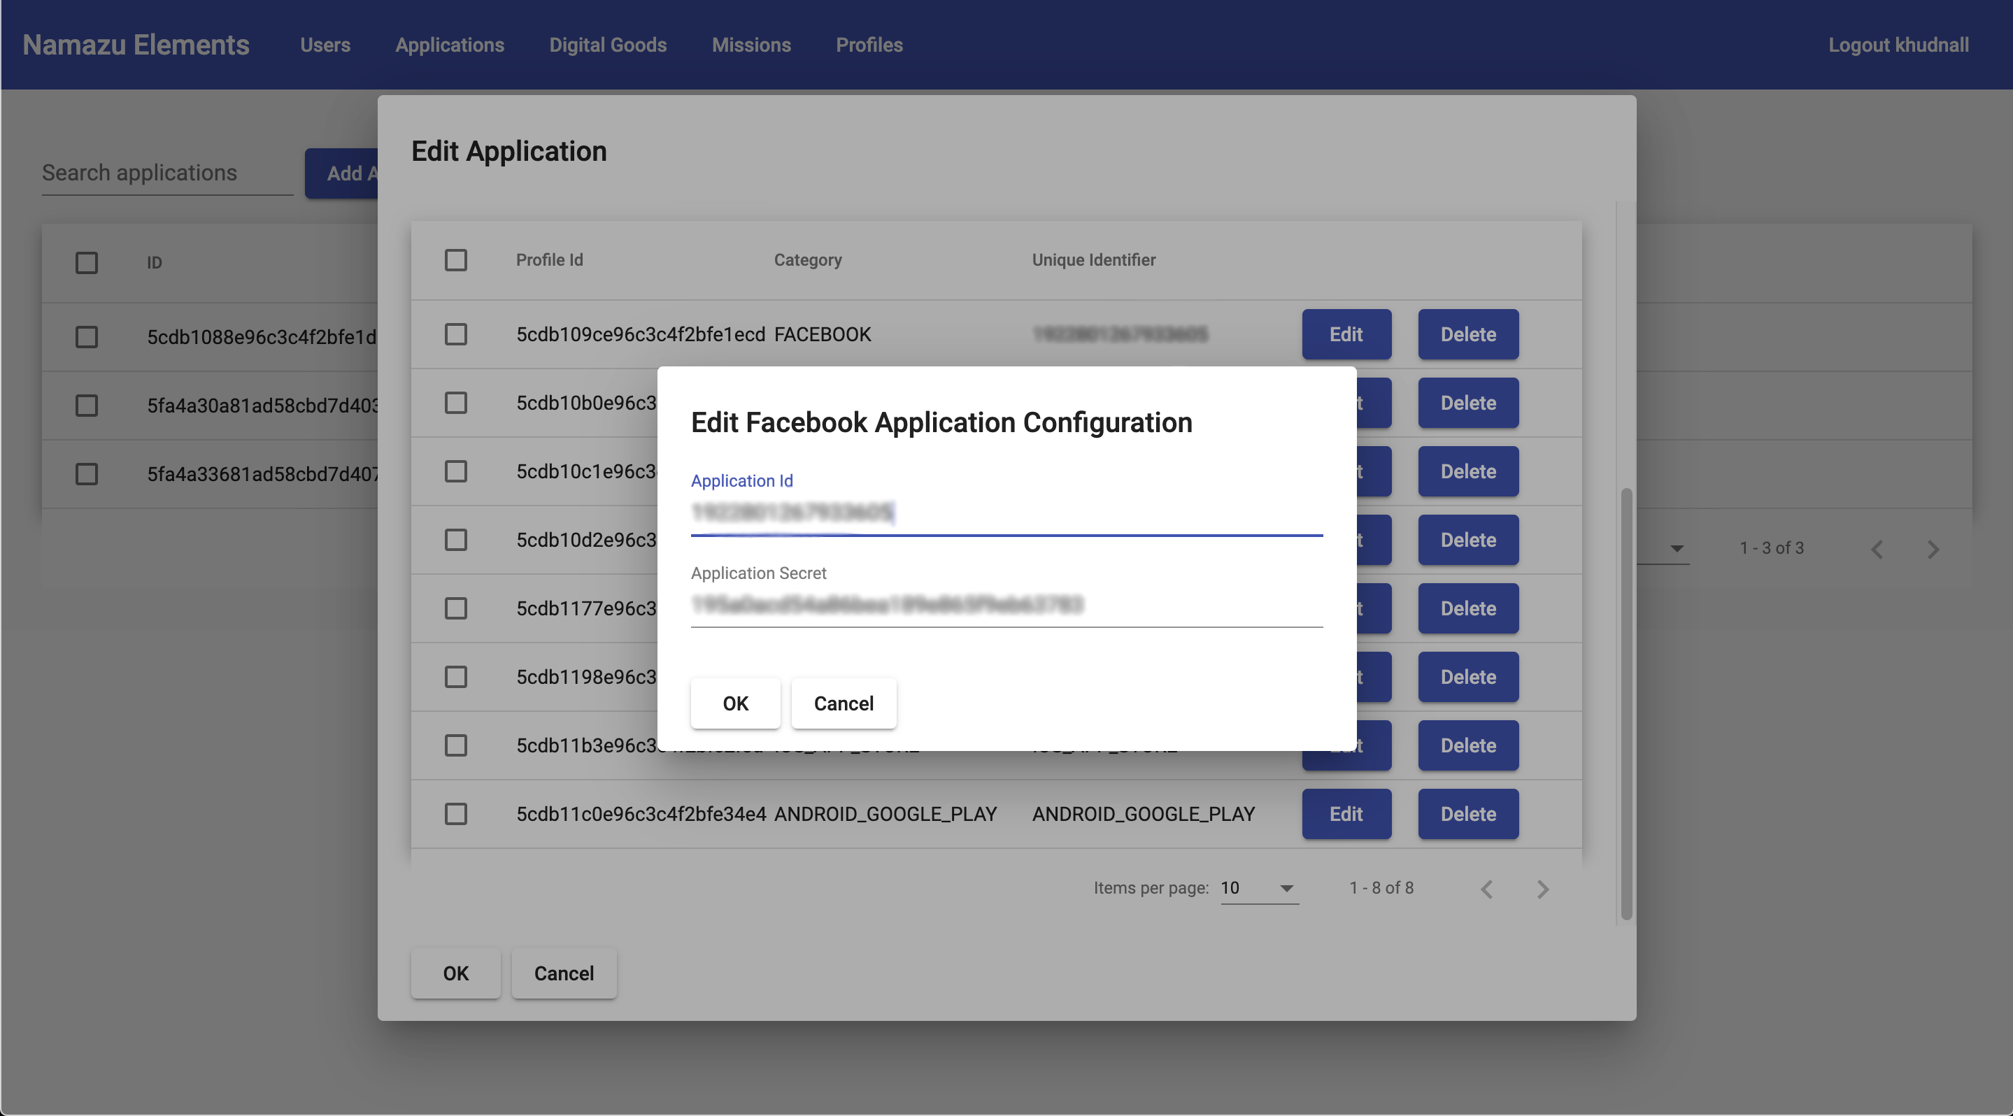Open the Users nav item
The image size is (2013, 1116).
325,45
